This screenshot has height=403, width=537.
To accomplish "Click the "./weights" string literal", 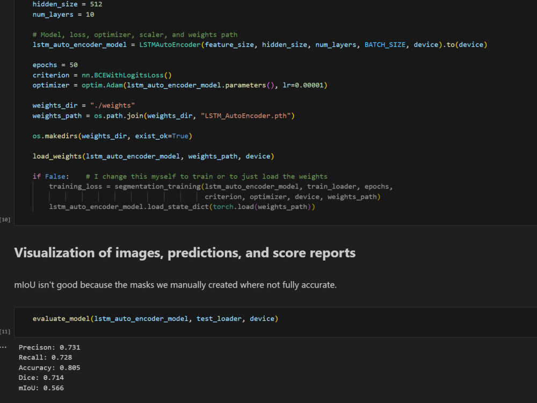I will [x=112, y=105].
